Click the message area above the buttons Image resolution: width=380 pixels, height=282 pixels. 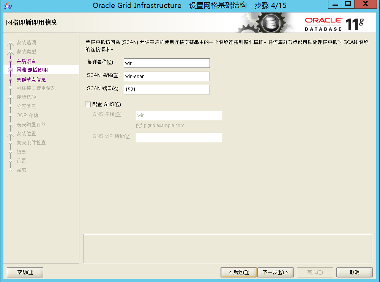(x=227, y=248)
